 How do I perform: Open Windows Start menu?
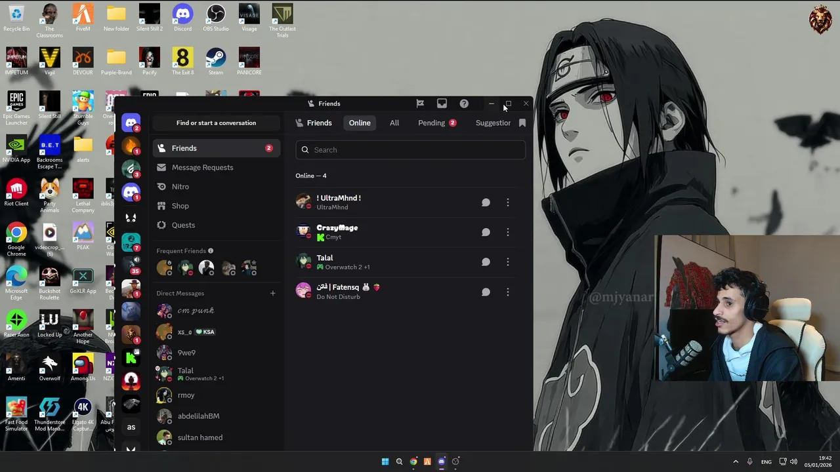tap(385, 462)
